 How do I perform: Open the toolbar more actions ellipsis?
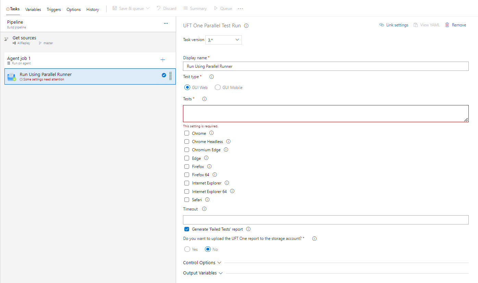click(240, 9)
